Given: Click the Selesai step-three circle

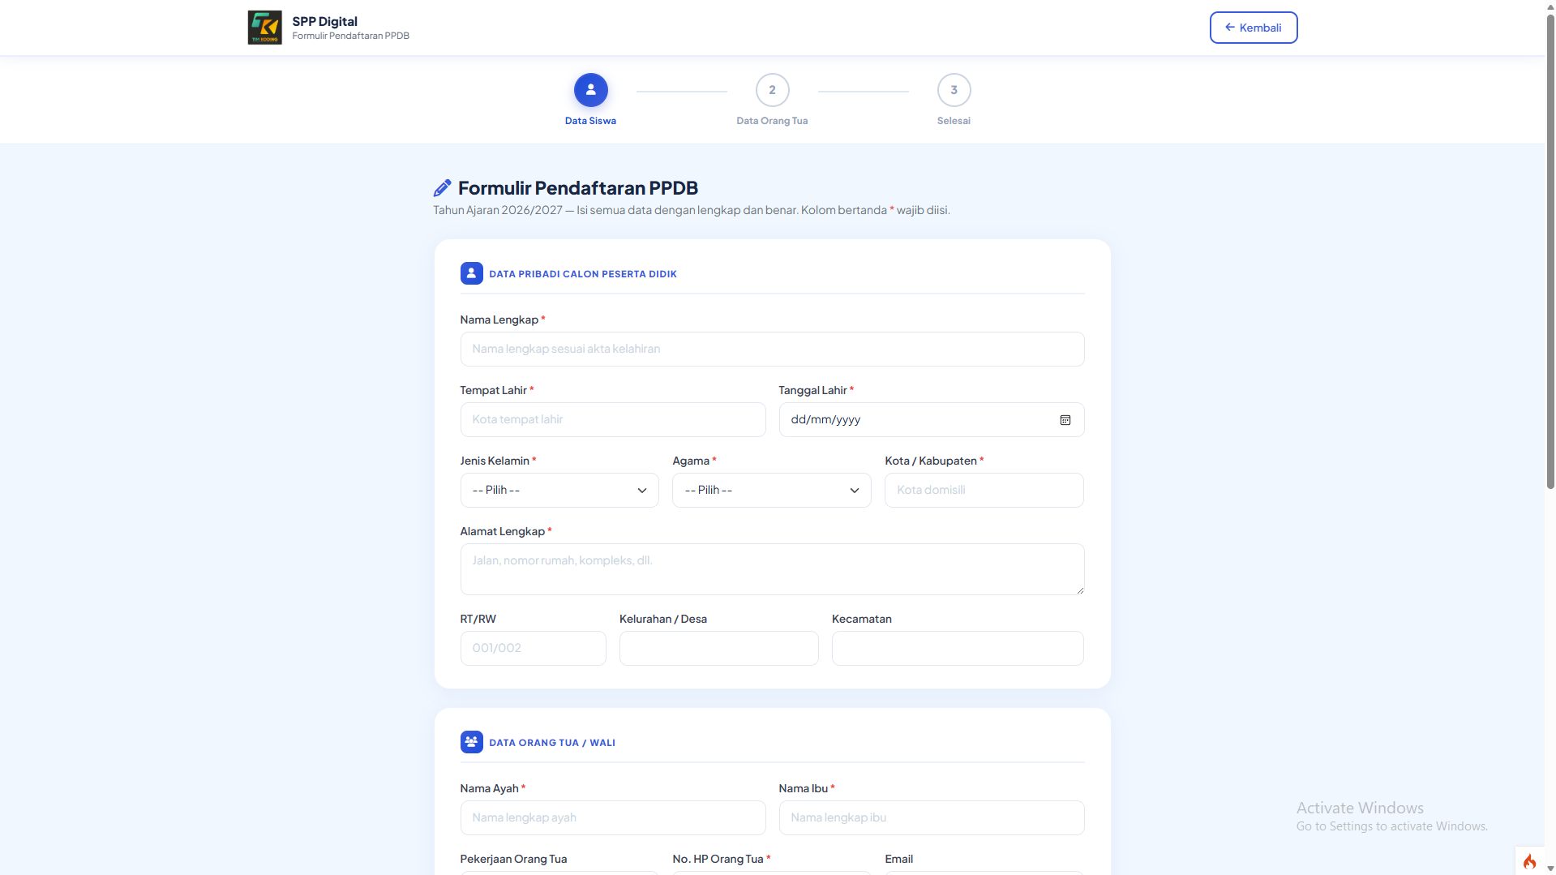Looking at the screenshot, I should click(953, 90).
